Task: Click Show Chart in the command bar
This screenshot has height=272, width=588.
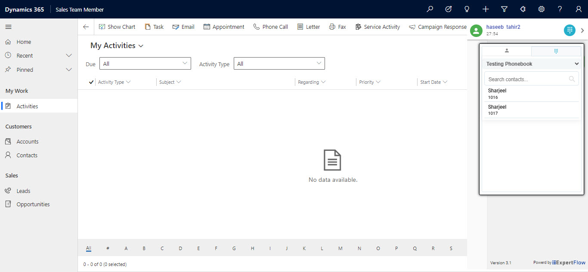Action: (x=117, y=27)
